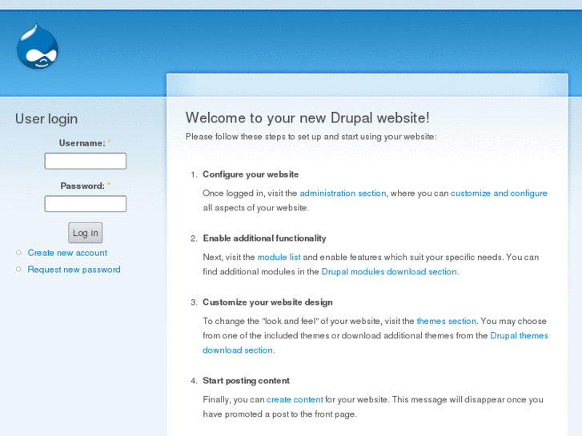This screenshot has height=436, width=582.
Task: Click the Drupal droplet logo
Action: coord(38,46)
